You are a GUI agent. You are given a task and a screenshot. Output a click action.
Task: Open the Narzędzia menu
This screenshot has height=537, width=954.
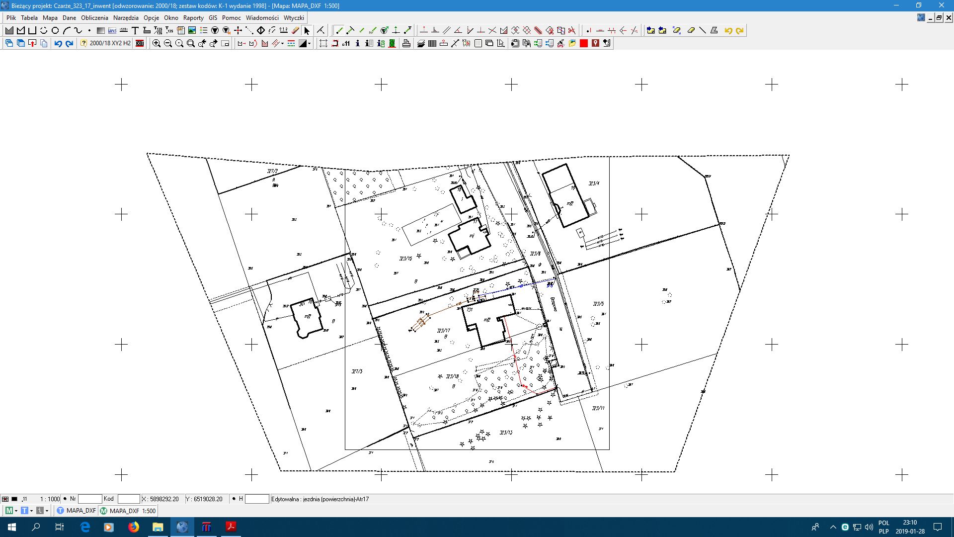tap(126, 17)
